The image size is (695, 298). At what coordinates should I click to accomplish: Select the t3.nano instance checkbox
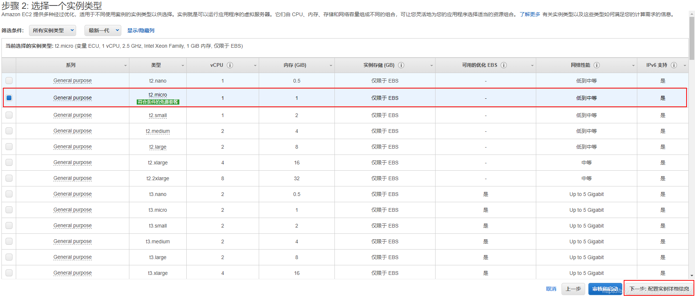pyautogui.click(x=9, y=194)
